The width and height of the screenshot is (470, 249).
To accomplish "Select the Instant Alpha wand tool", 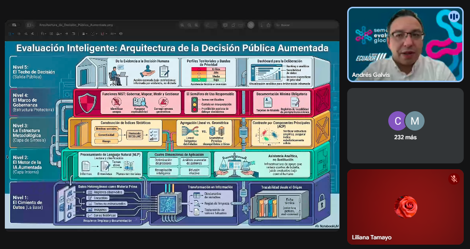I will tap(19, 34).
